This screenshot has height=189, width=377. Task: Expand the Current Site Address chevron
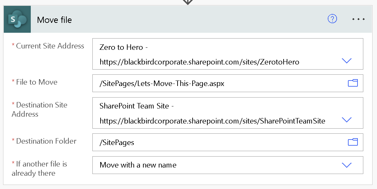pyautogui.click(x=347, y=61)
